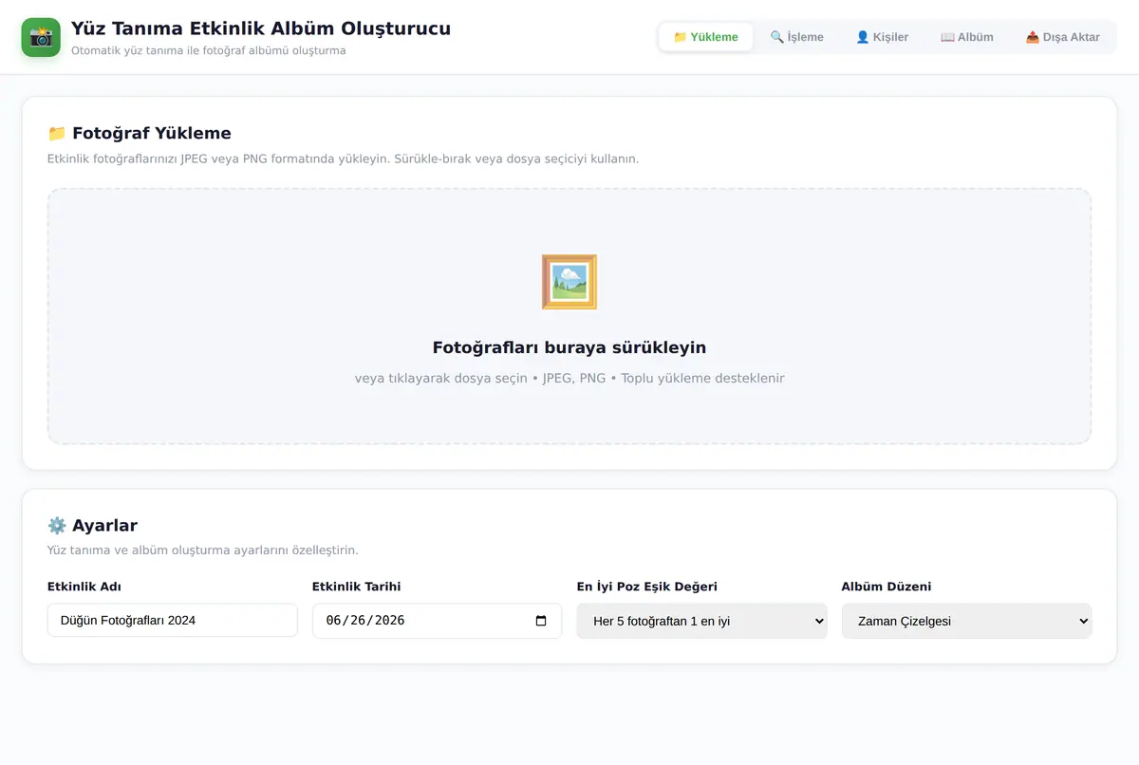Click 'Fotoğrafları buraya sürükleyin' upload area
Screen dimensions: 1139x765
(x=569, y=316)
